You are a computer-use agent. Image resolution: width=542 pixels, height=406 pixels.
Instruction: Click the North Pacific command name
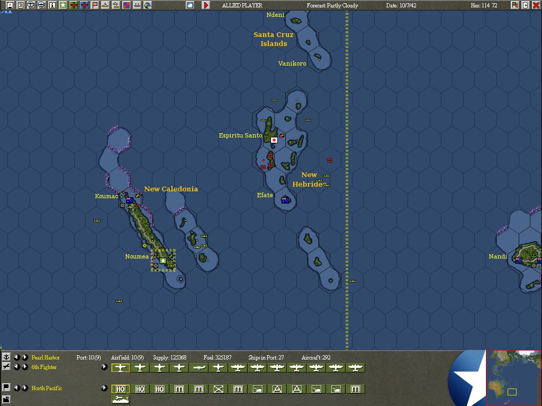point(47,388)
